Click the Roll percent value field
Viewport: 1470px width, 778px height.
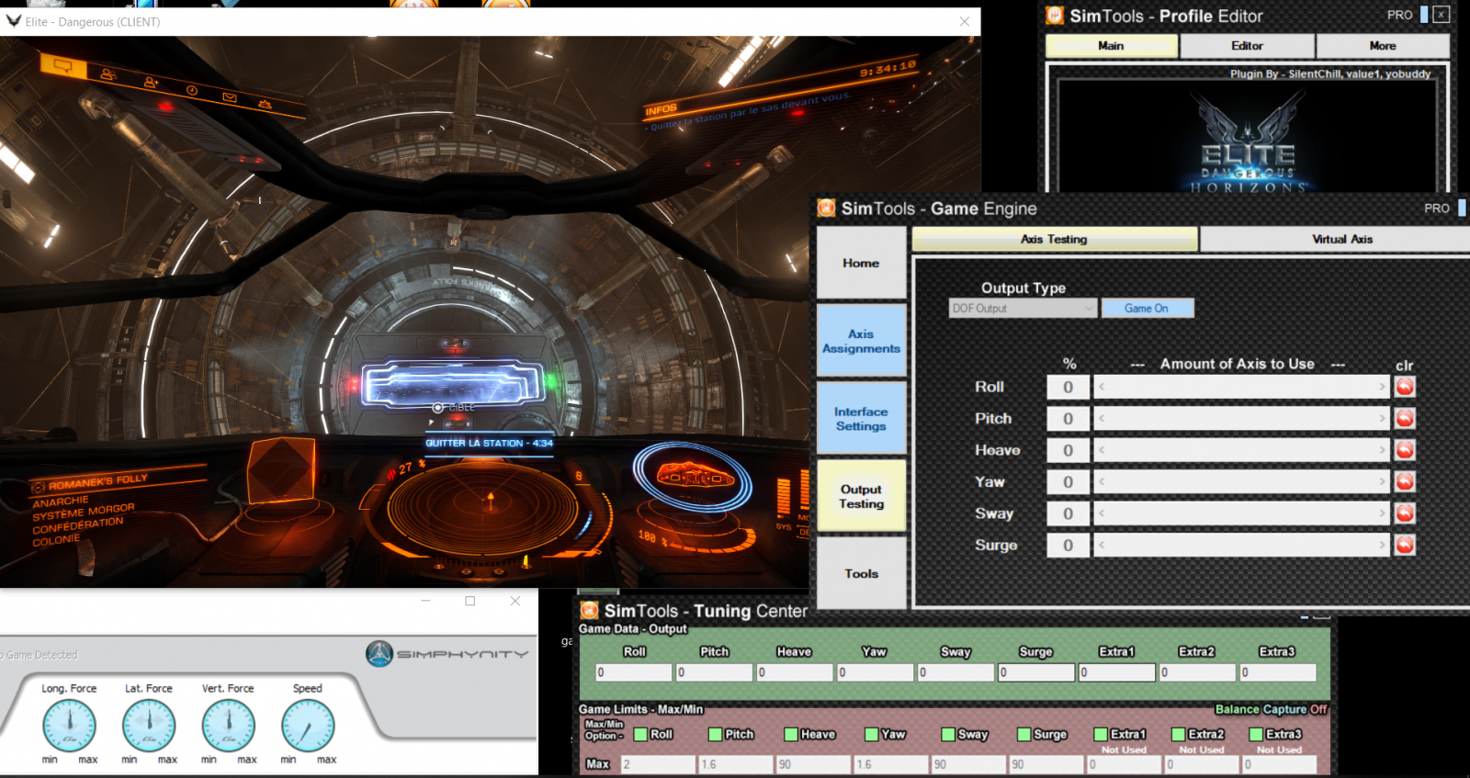(x=1068, y=387)
